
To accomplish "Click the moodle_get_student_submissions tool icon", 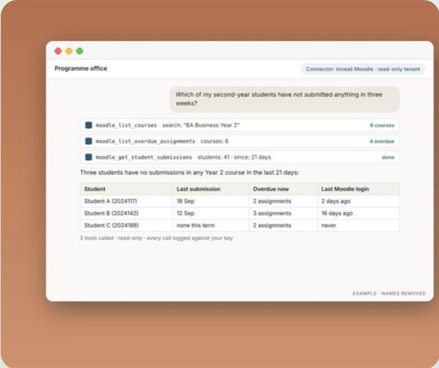I will click(x=88, y=157).
